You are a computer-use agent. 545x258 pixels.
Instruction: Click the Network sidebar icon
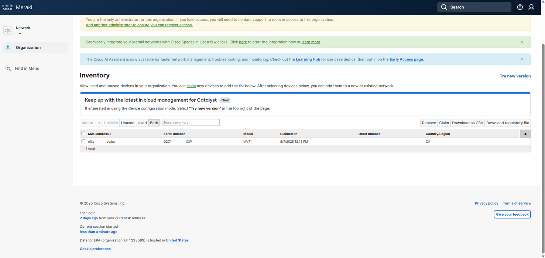click(8, 31)
